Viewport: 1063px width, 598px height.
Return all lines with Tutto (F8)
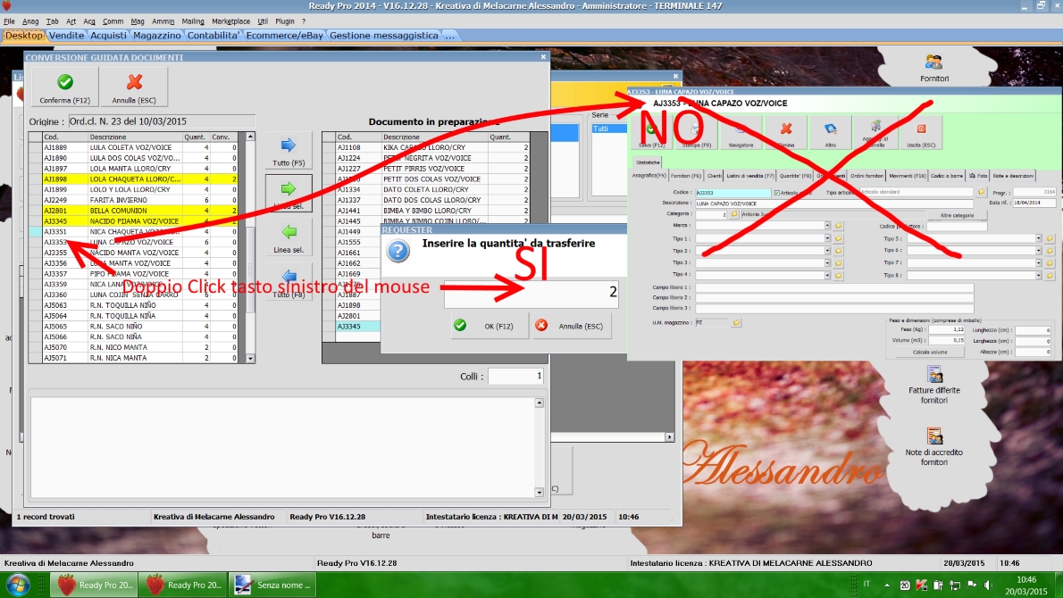289,283
